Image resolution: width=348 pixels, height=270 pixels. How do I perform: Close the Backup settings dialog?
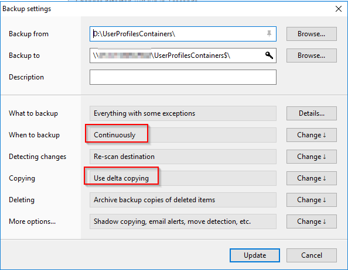(x=339, y=9)
